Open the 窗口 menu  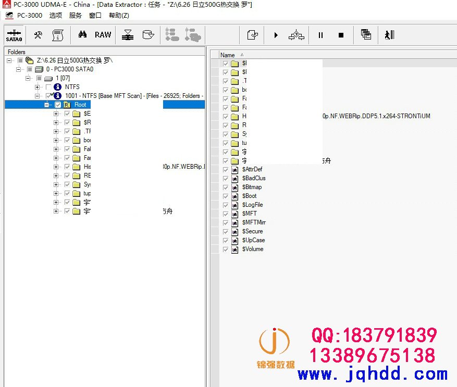tap(95, 16)
